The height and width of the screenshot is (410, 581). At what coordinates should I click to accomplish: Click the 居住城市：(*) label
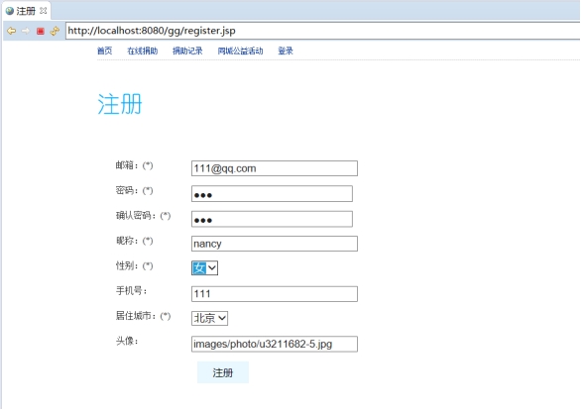(x=143, y=316)
